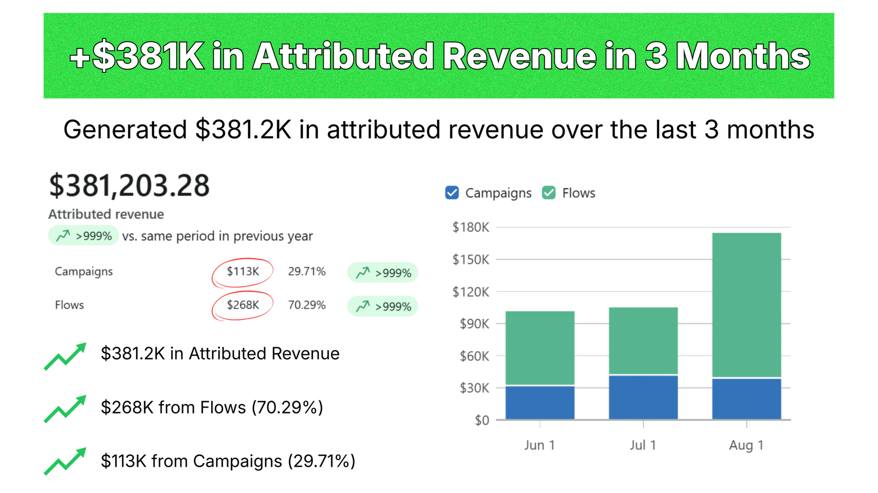
Task: Click the $120K y-axis label
Action: [x=471, y=292]
